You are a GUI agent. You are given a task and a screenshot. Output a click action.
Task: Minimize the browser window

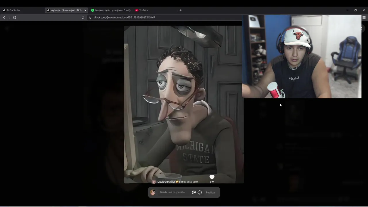(x=347, y=10)
